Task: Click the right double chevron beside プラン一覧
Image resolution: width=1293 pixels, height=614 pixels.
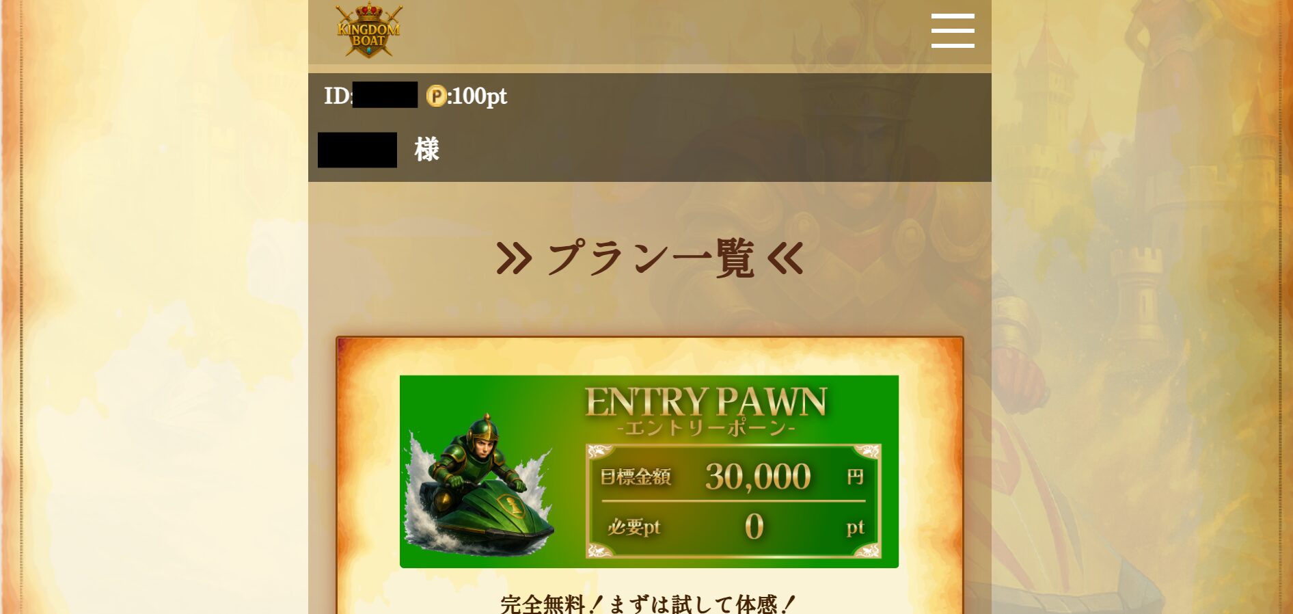Action: (x=786, y=258)
